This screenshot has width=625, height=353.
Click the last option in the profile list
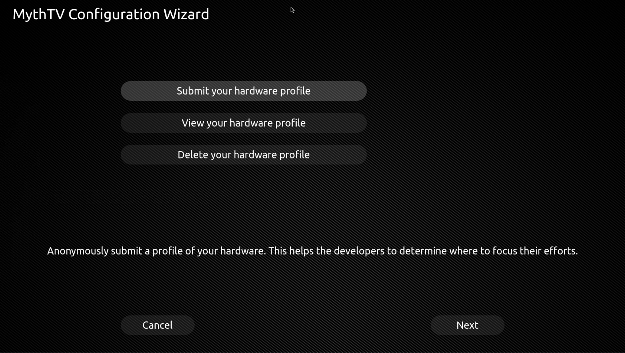click(243, 155)
